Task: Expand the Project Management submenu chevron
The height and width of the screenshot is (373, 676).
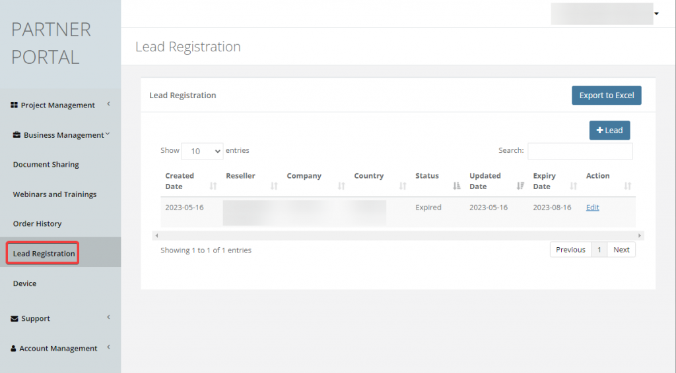Action: pyautogui.click(x=108, y=104)
